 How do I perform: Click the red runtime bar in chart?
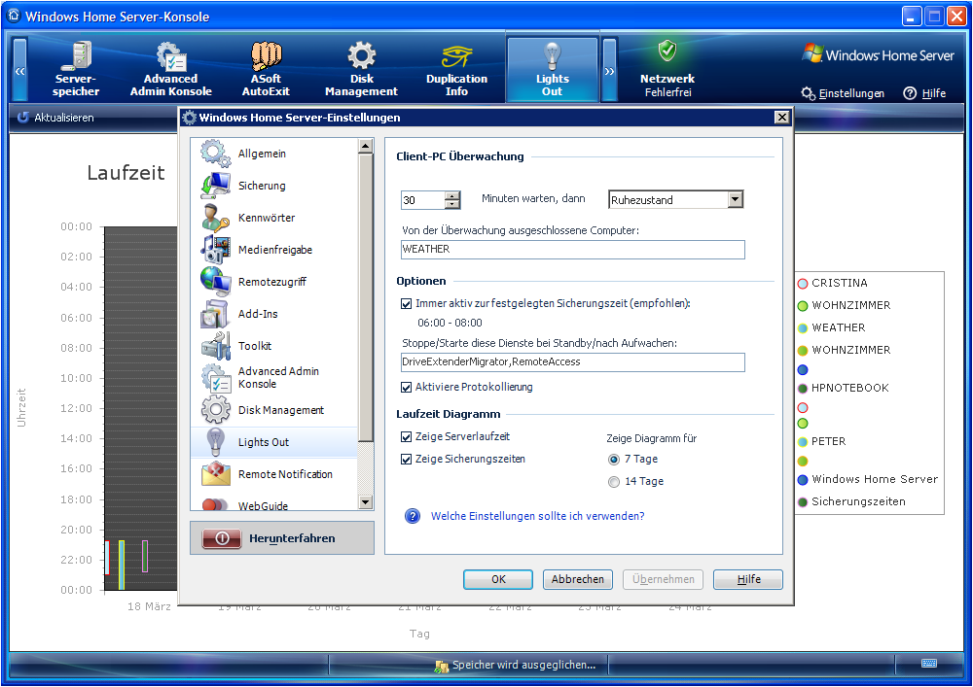coord(107,558)
